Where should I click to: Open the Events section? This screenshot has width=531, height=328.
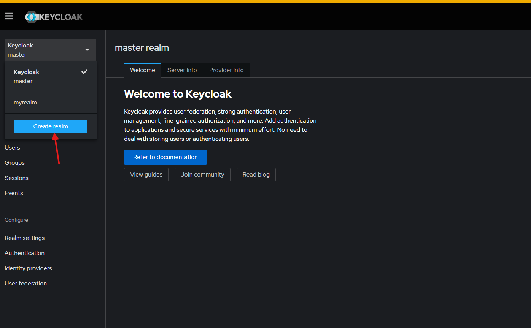tap(14, 193)
